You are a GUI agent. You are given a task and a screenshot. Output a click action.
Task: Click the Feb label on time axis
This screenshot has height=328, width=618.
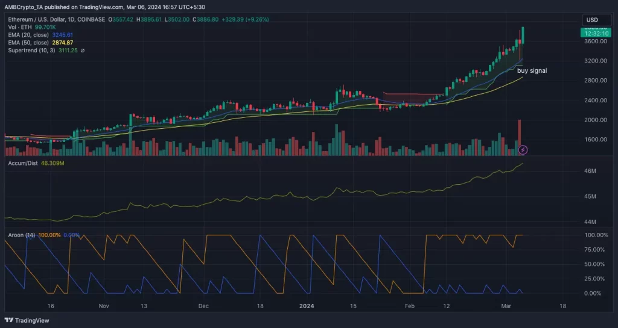pyautogui.click(x=409, y=306)
